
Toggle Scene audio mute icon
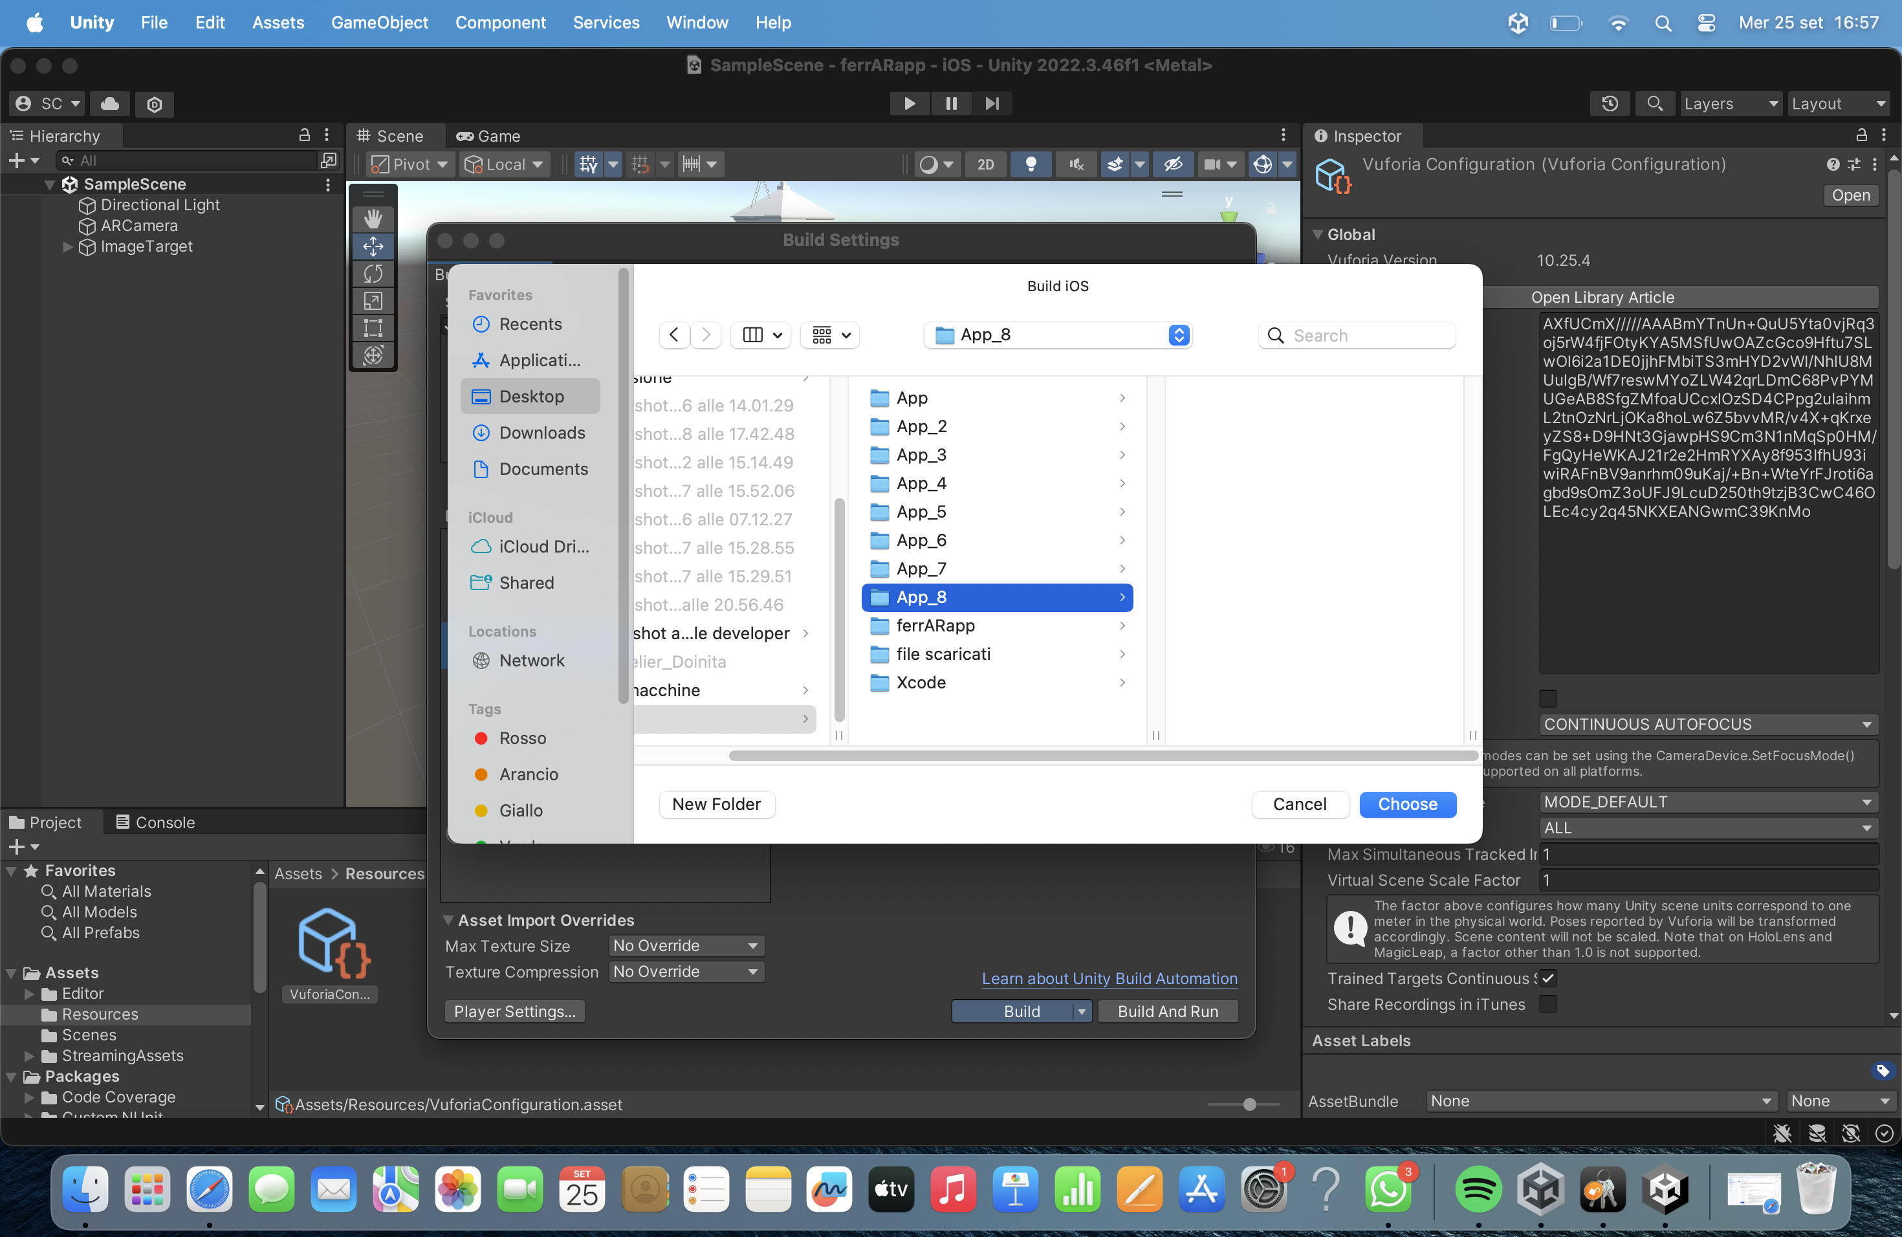click(1077, 164)
